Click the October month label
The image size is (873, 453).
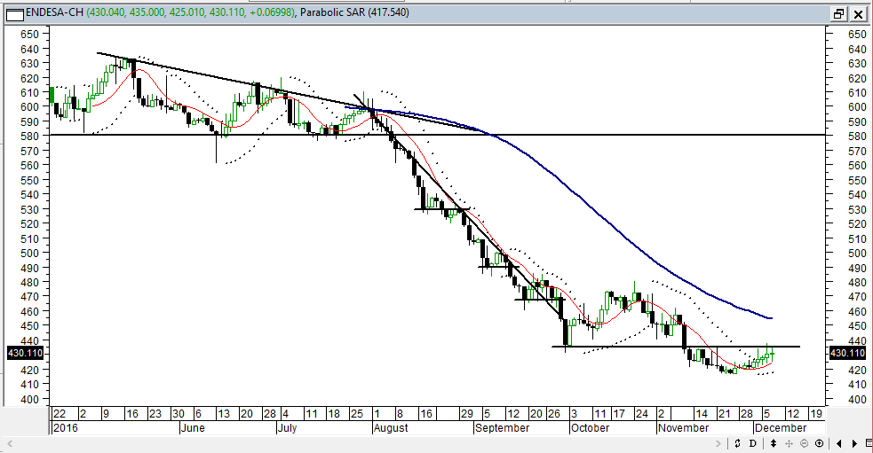pos(590,428)
